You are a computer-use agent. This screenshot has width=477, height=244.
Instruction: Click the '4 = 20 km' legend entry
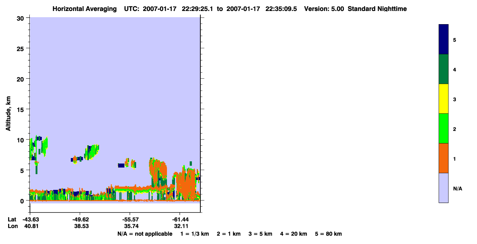pyautogui.click(x=294, y=234)
